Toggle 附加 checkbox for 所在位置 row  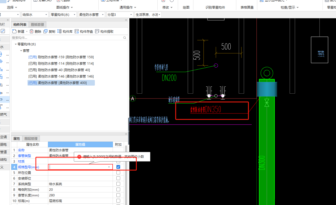tap(118, 173)
